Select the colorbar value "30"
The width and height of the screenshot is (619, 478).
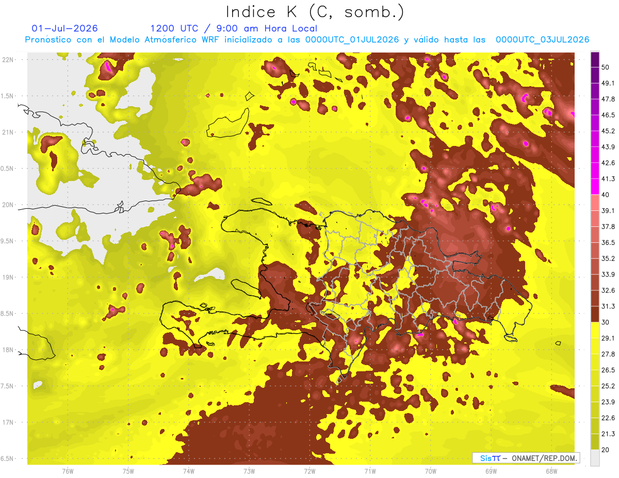[606, 322]
